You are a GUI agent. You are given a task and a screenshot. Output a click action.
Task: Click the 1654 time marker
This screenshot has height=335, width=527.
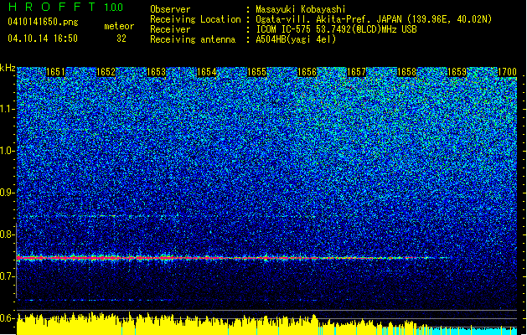[x=206, y=72]
